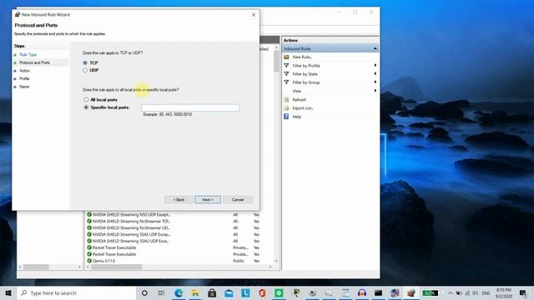Click the Filter by Group funnel icon
The width and height of the screenshot is (534, 300).
pos(286,82)
